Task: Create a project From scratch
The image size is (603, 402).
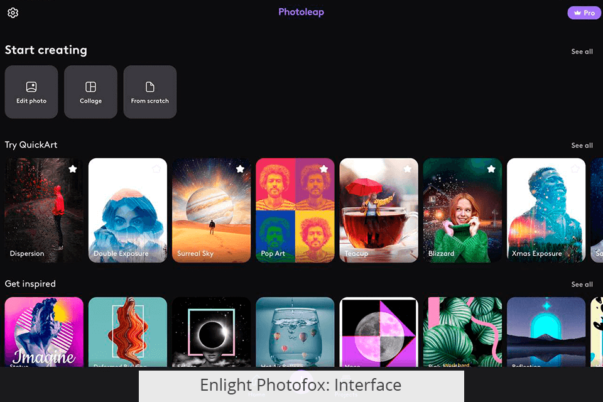Action: (150, 92)
